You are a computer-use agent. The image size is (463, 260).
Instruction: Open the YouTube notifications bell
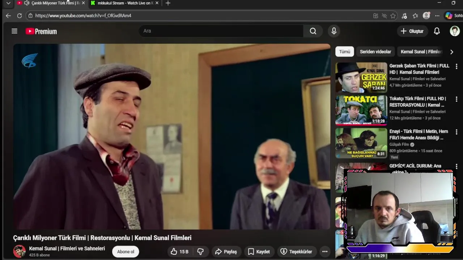[437, 31]
